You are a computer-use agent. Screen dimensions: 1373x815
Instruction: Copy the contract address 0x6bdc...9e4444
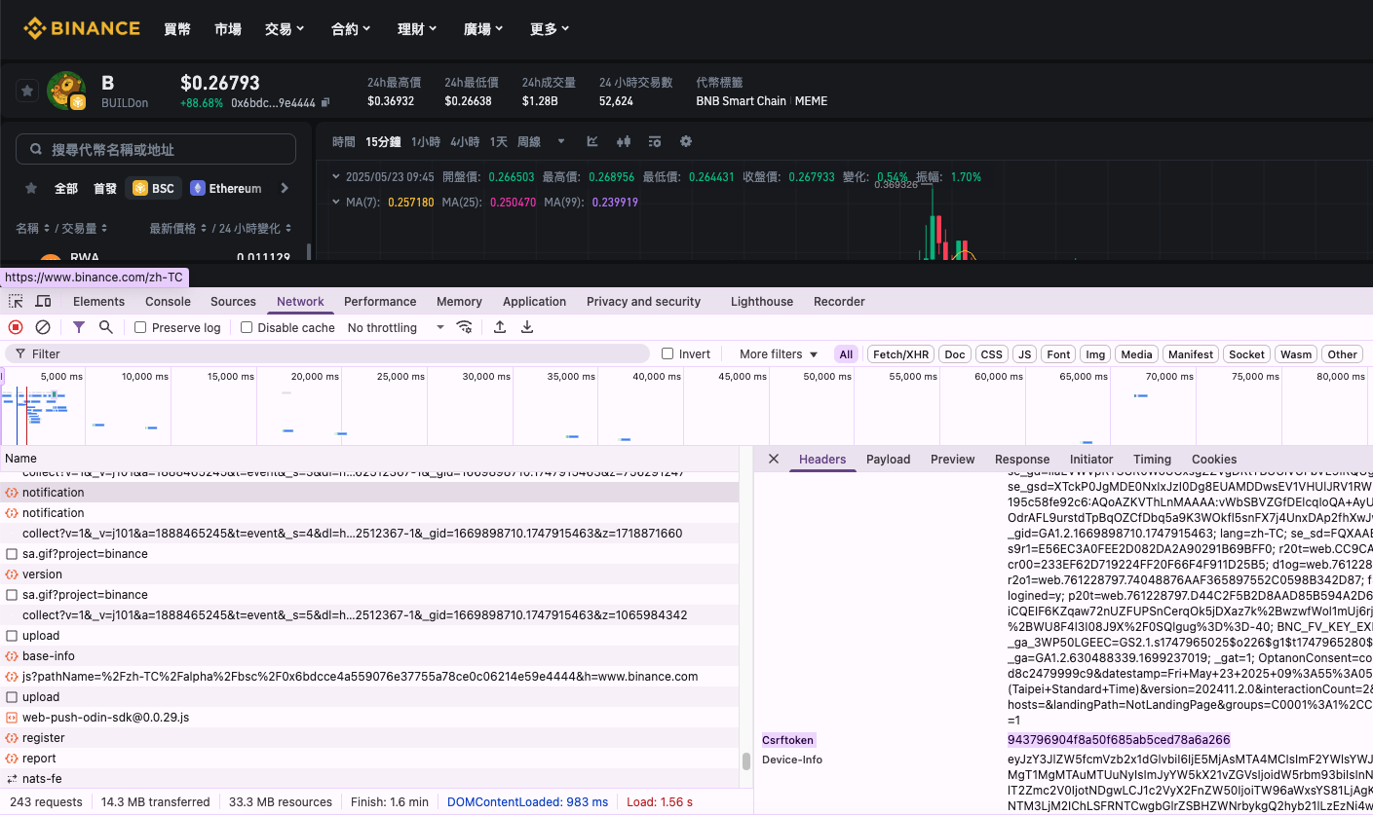[325, 101]
